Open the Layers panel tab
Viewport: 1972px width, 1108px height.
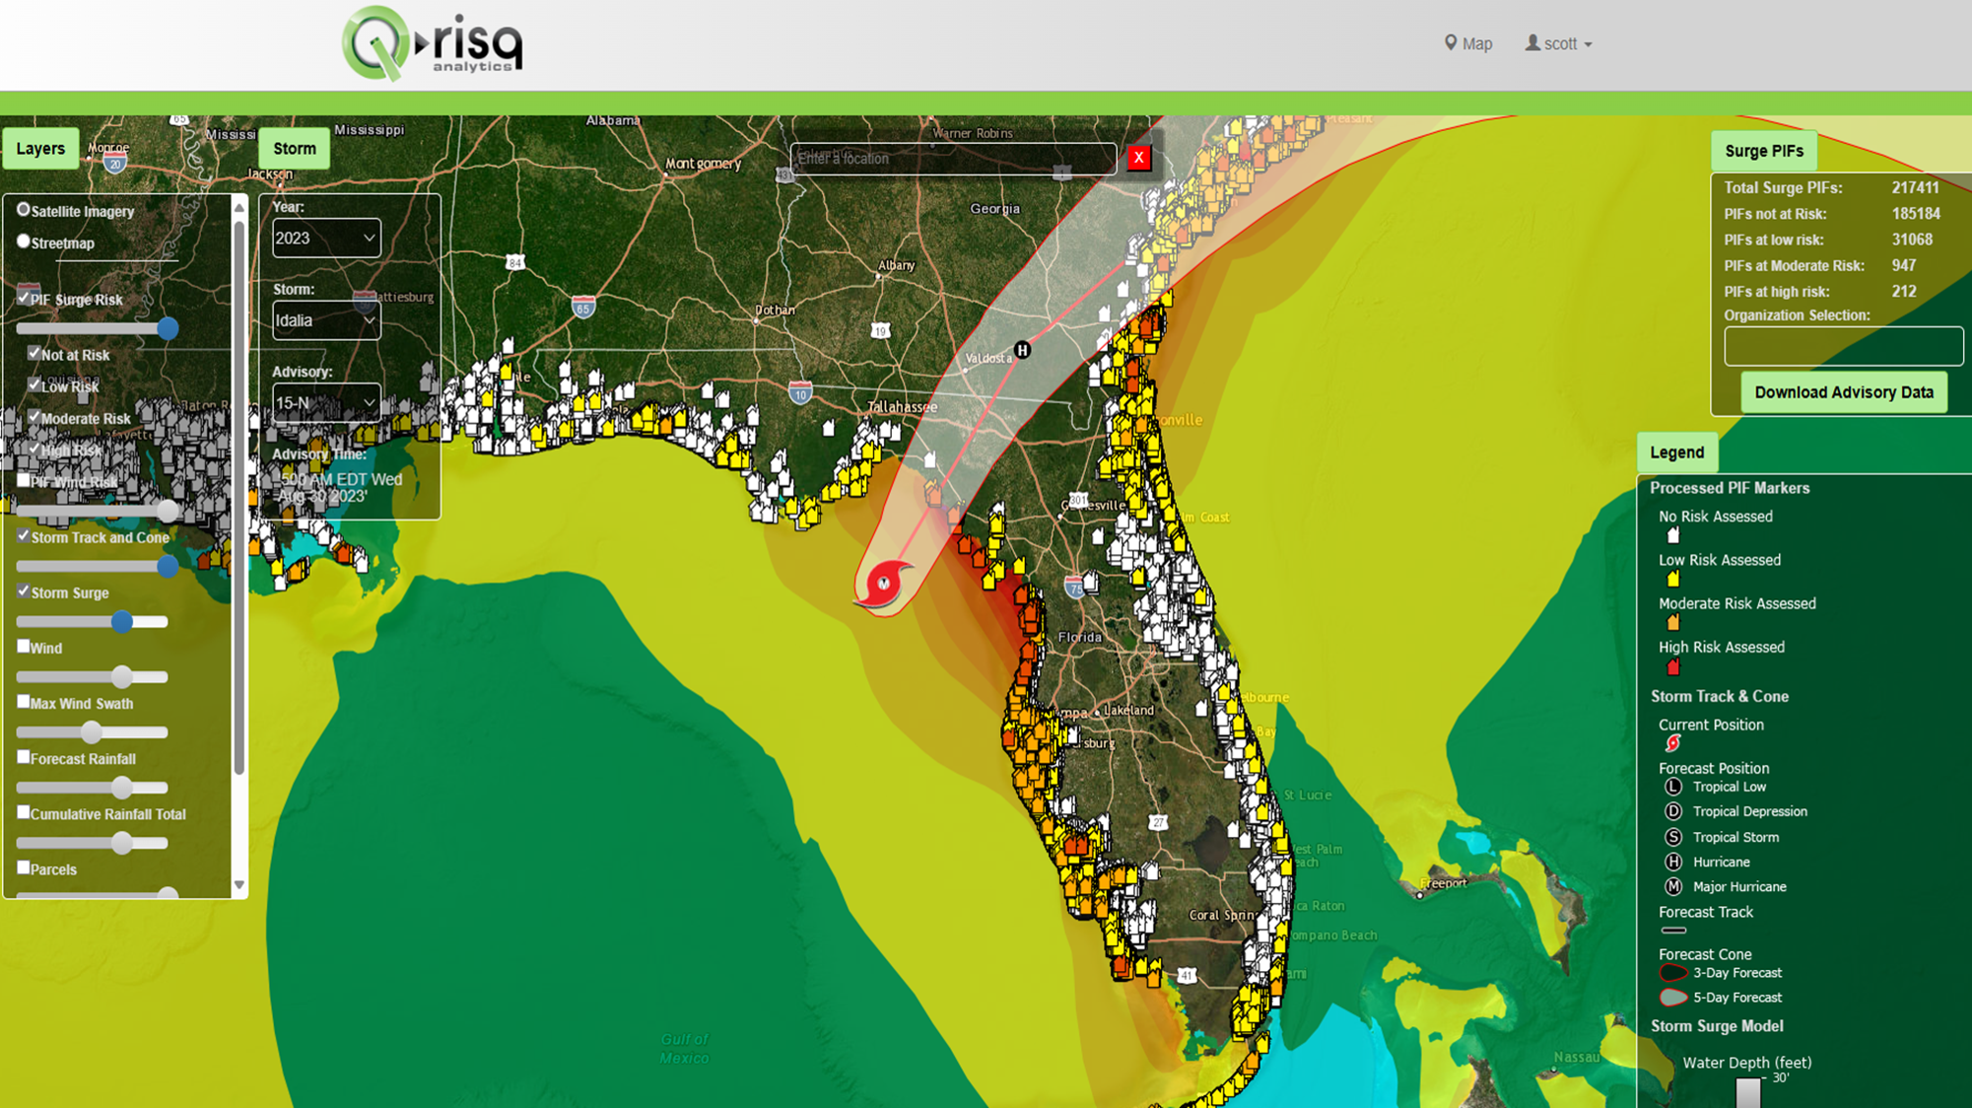pyautogui.click(x=40, y=149)
